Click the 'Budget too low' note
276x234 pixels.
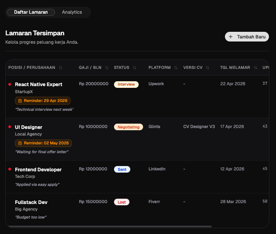point(31,217)
